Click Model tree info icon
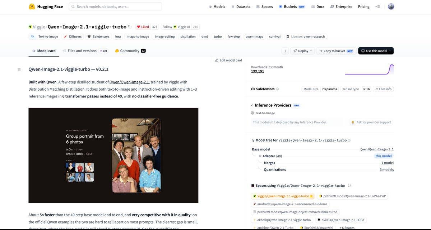Viewport: 431px width, 230px height. (x=349, y=140)
